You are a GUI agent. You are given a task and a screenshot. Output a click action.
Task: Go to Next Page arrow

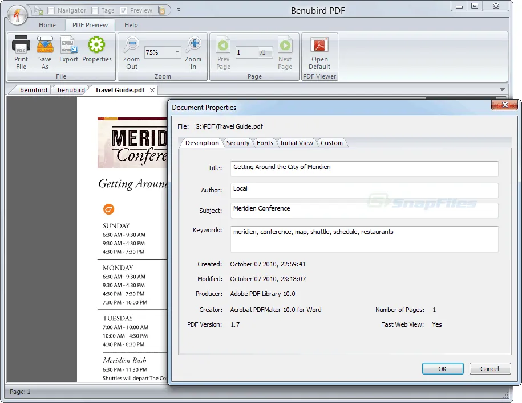pyautogui.click(x=285, y=44)
